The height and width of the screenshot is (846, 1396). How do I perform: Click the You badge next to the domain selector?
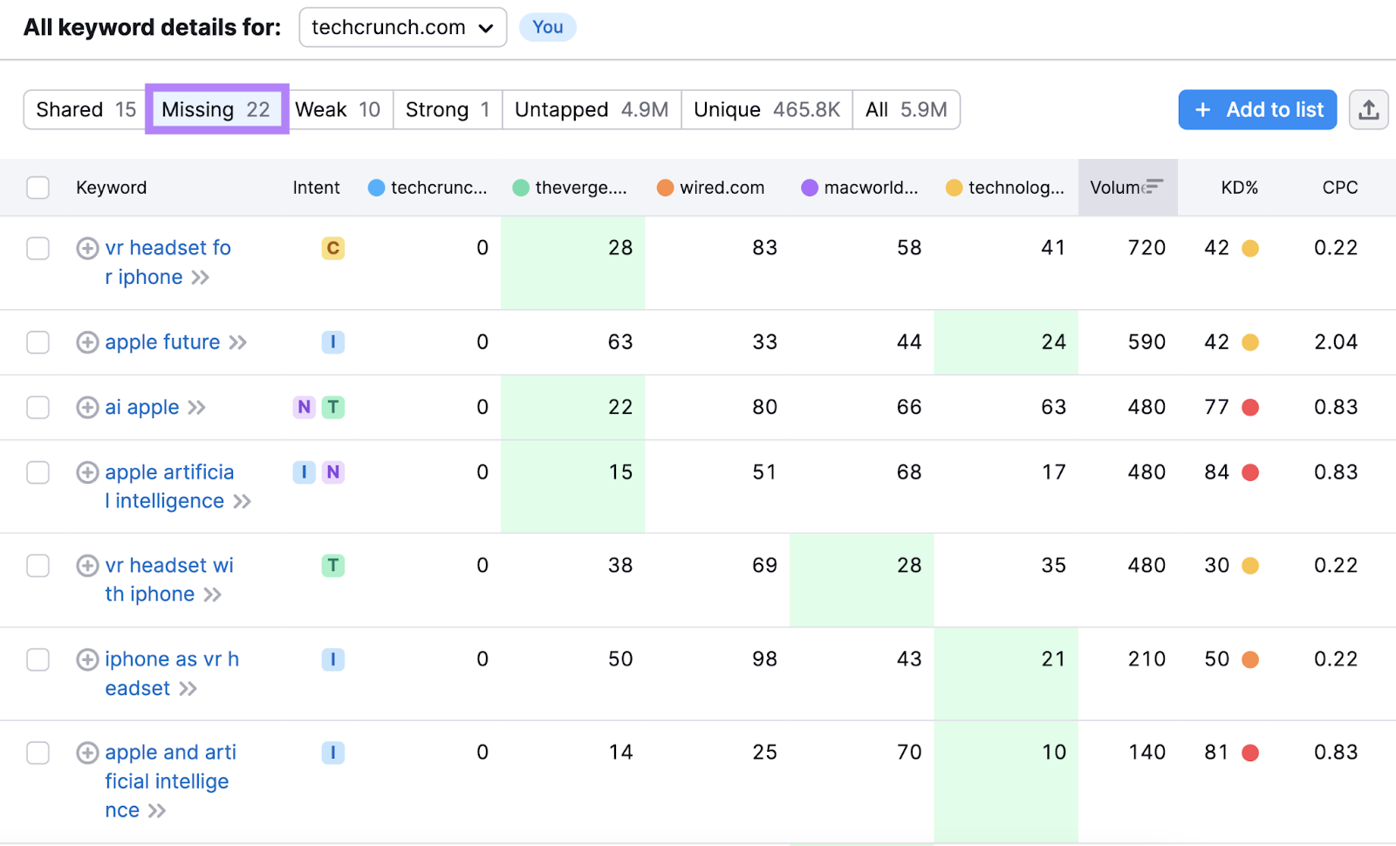coord(547,27)
